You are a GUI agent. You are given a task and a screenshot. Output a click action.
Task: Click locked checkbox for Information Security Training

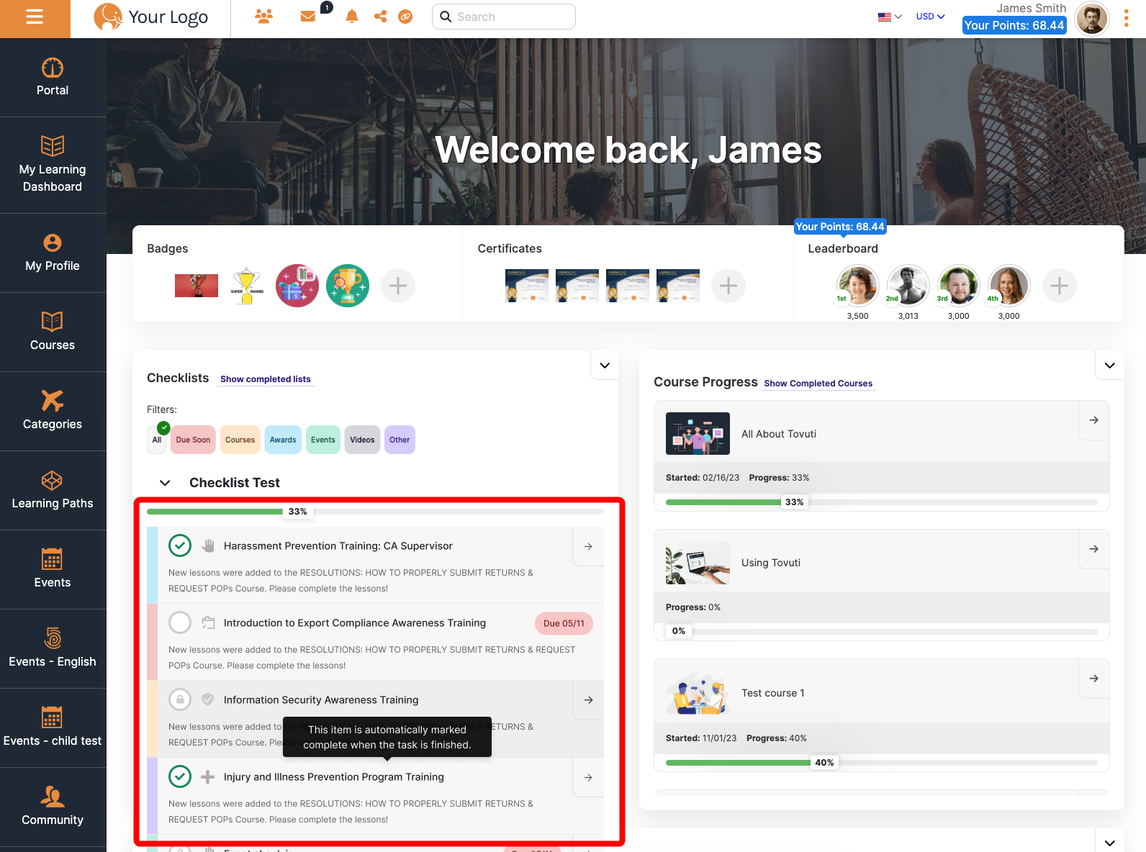point(180,699)
